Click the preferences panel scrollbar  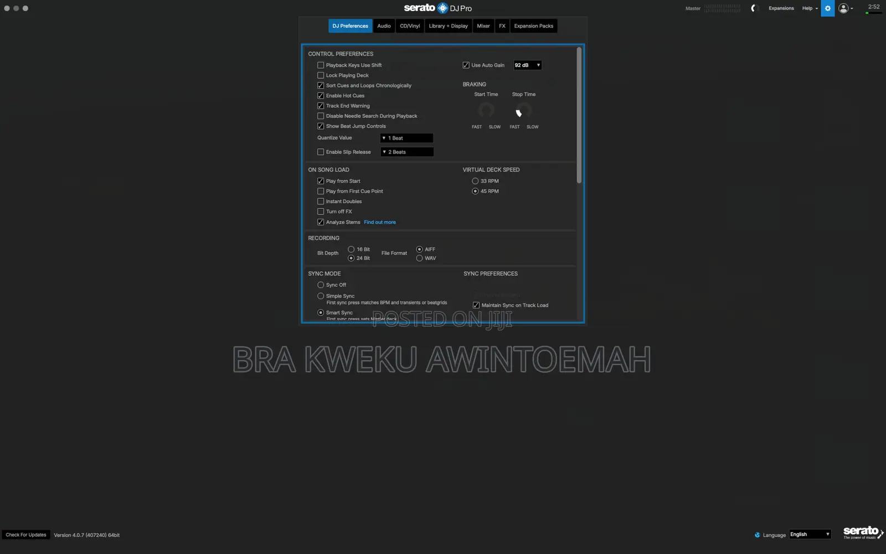tap(579, 115)
